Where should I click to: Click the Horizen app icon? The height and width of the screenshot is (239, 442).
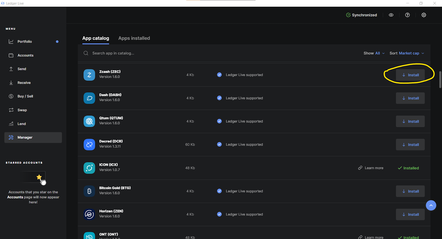(89, 214)
